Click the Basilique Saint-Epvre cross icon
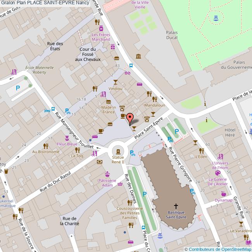252x252 pixels. [x=176, y=206]
